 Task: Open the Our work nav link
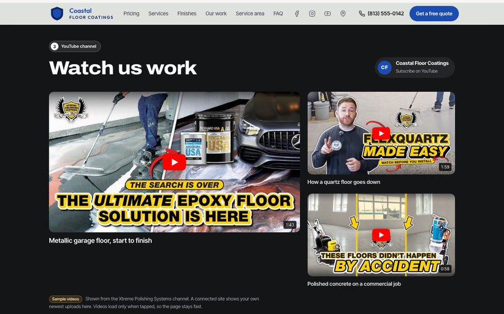tap(216, 13)
